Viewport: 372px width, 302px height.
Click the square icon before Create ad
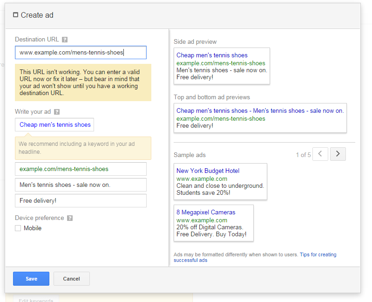point(15,15)
